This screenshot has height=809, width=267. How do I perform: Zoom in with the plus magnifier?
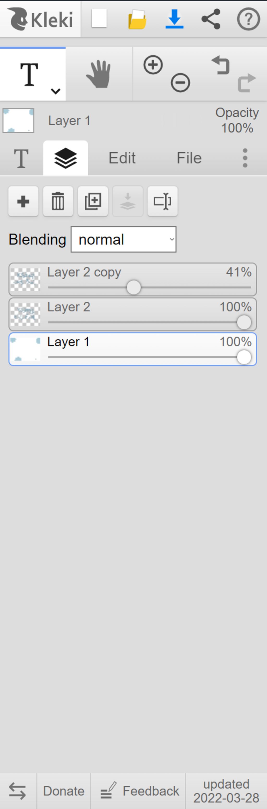click(153, 65)
